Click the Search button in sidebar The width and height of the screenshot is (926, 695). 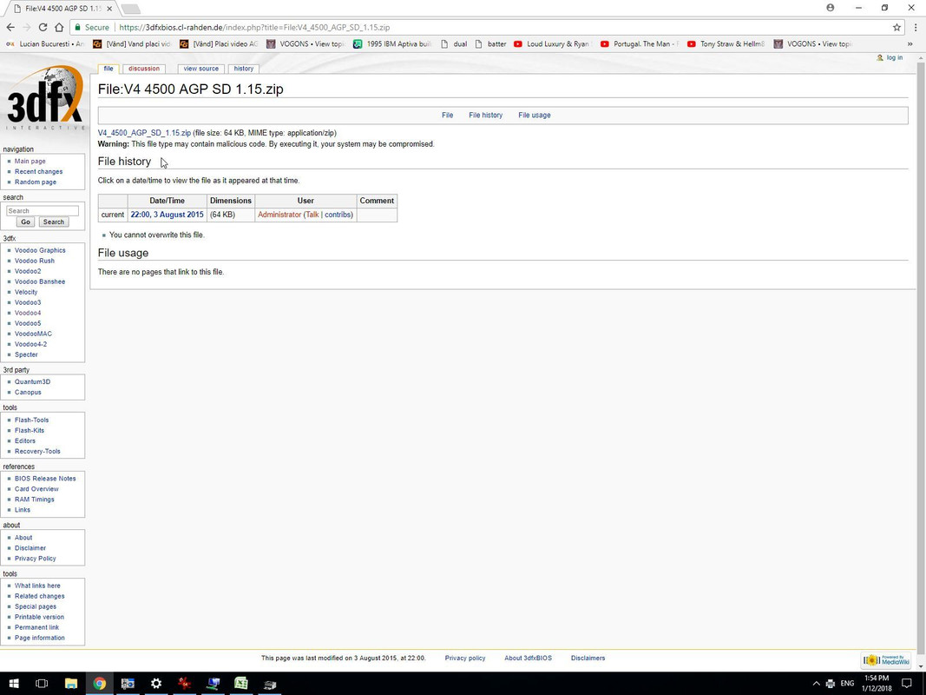(x=53, y=222)
